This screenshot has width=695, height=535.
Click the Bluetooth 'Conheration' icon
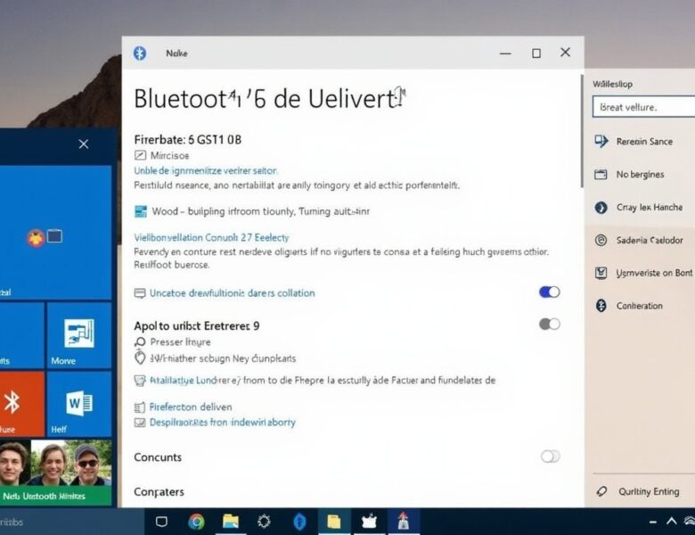click(x=601, y=306)
